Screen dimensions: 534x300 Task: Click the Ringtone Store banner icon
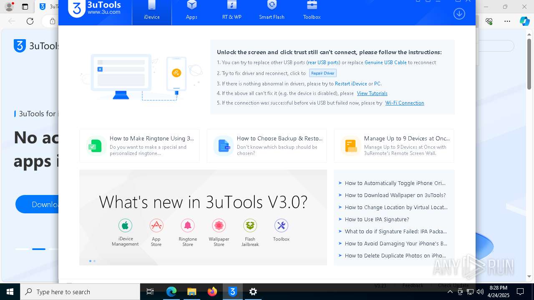[188, 225]
